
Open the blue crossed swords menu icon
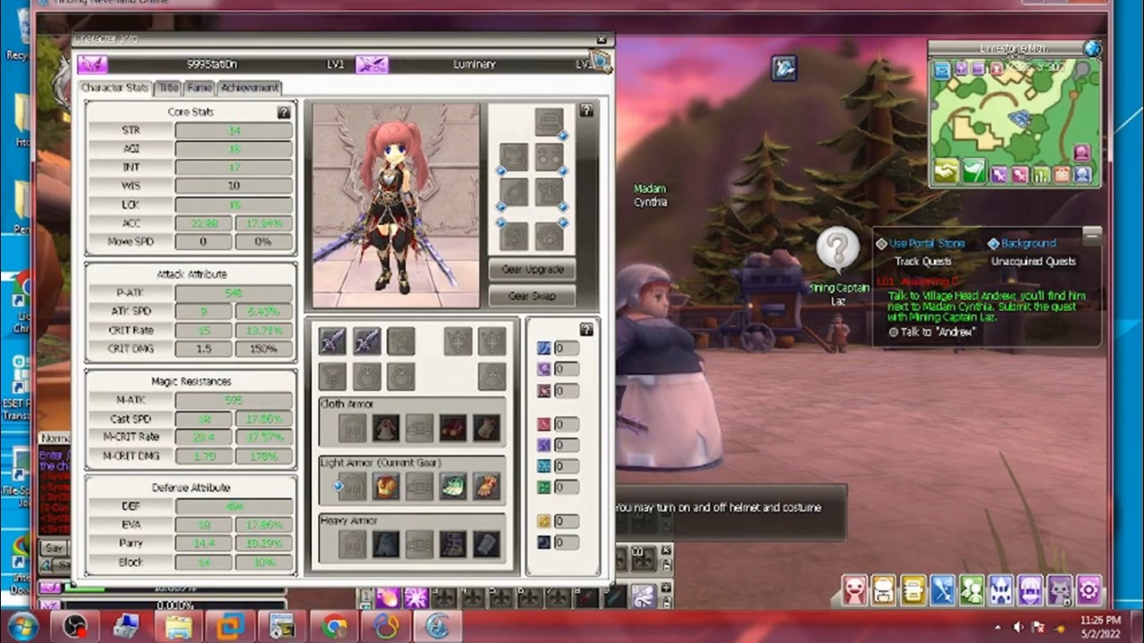click(x=943, y=590)
